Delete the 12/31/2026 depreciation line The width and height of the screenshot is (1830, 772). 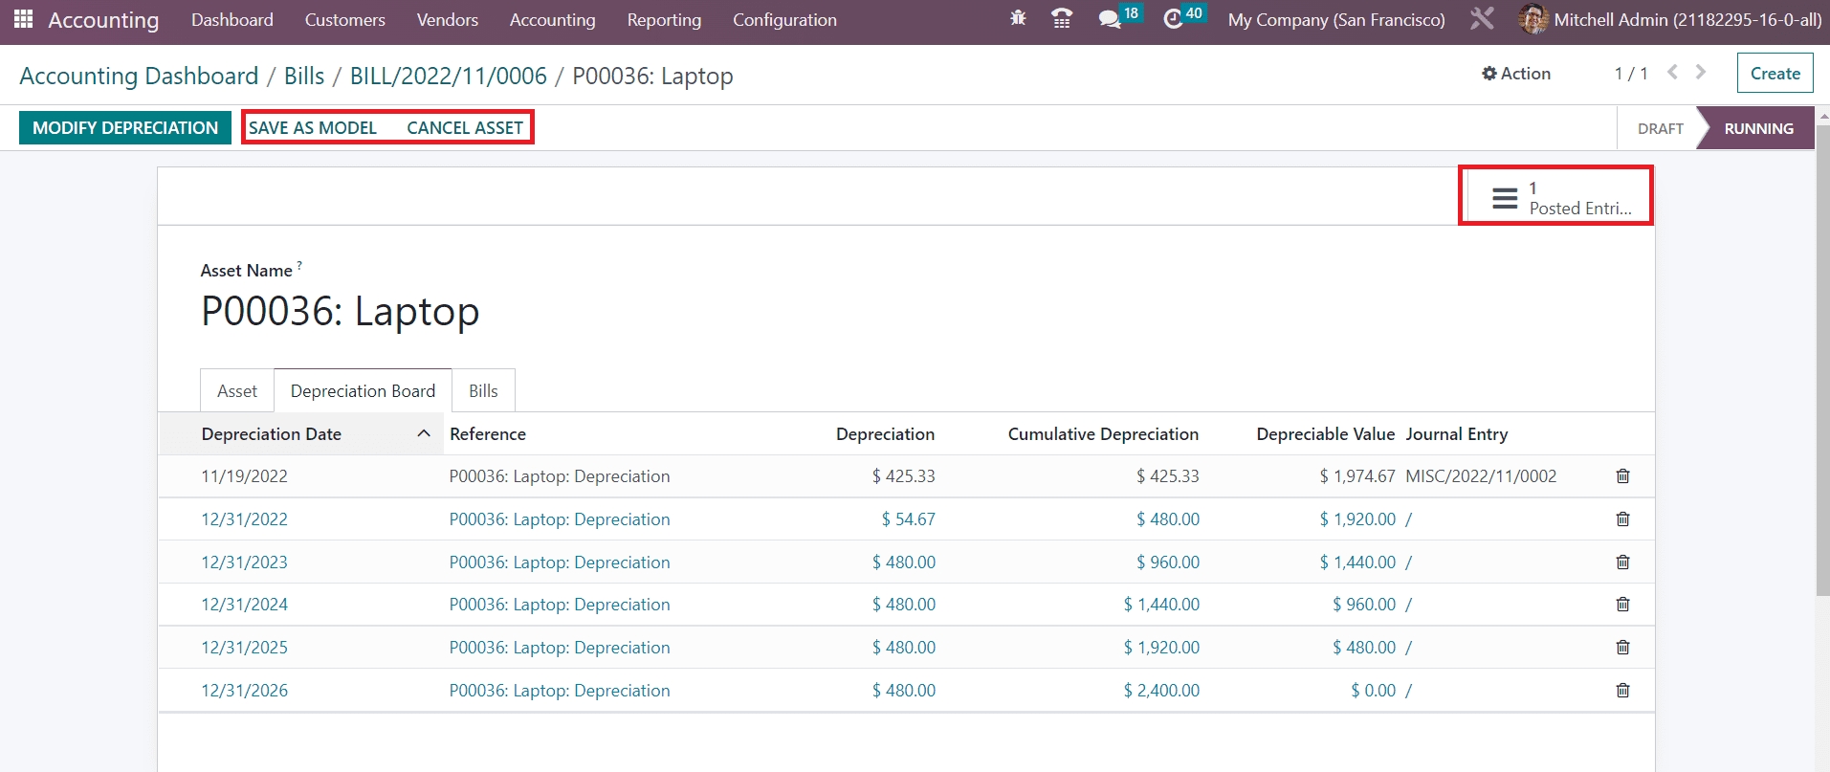point(1622,691)
